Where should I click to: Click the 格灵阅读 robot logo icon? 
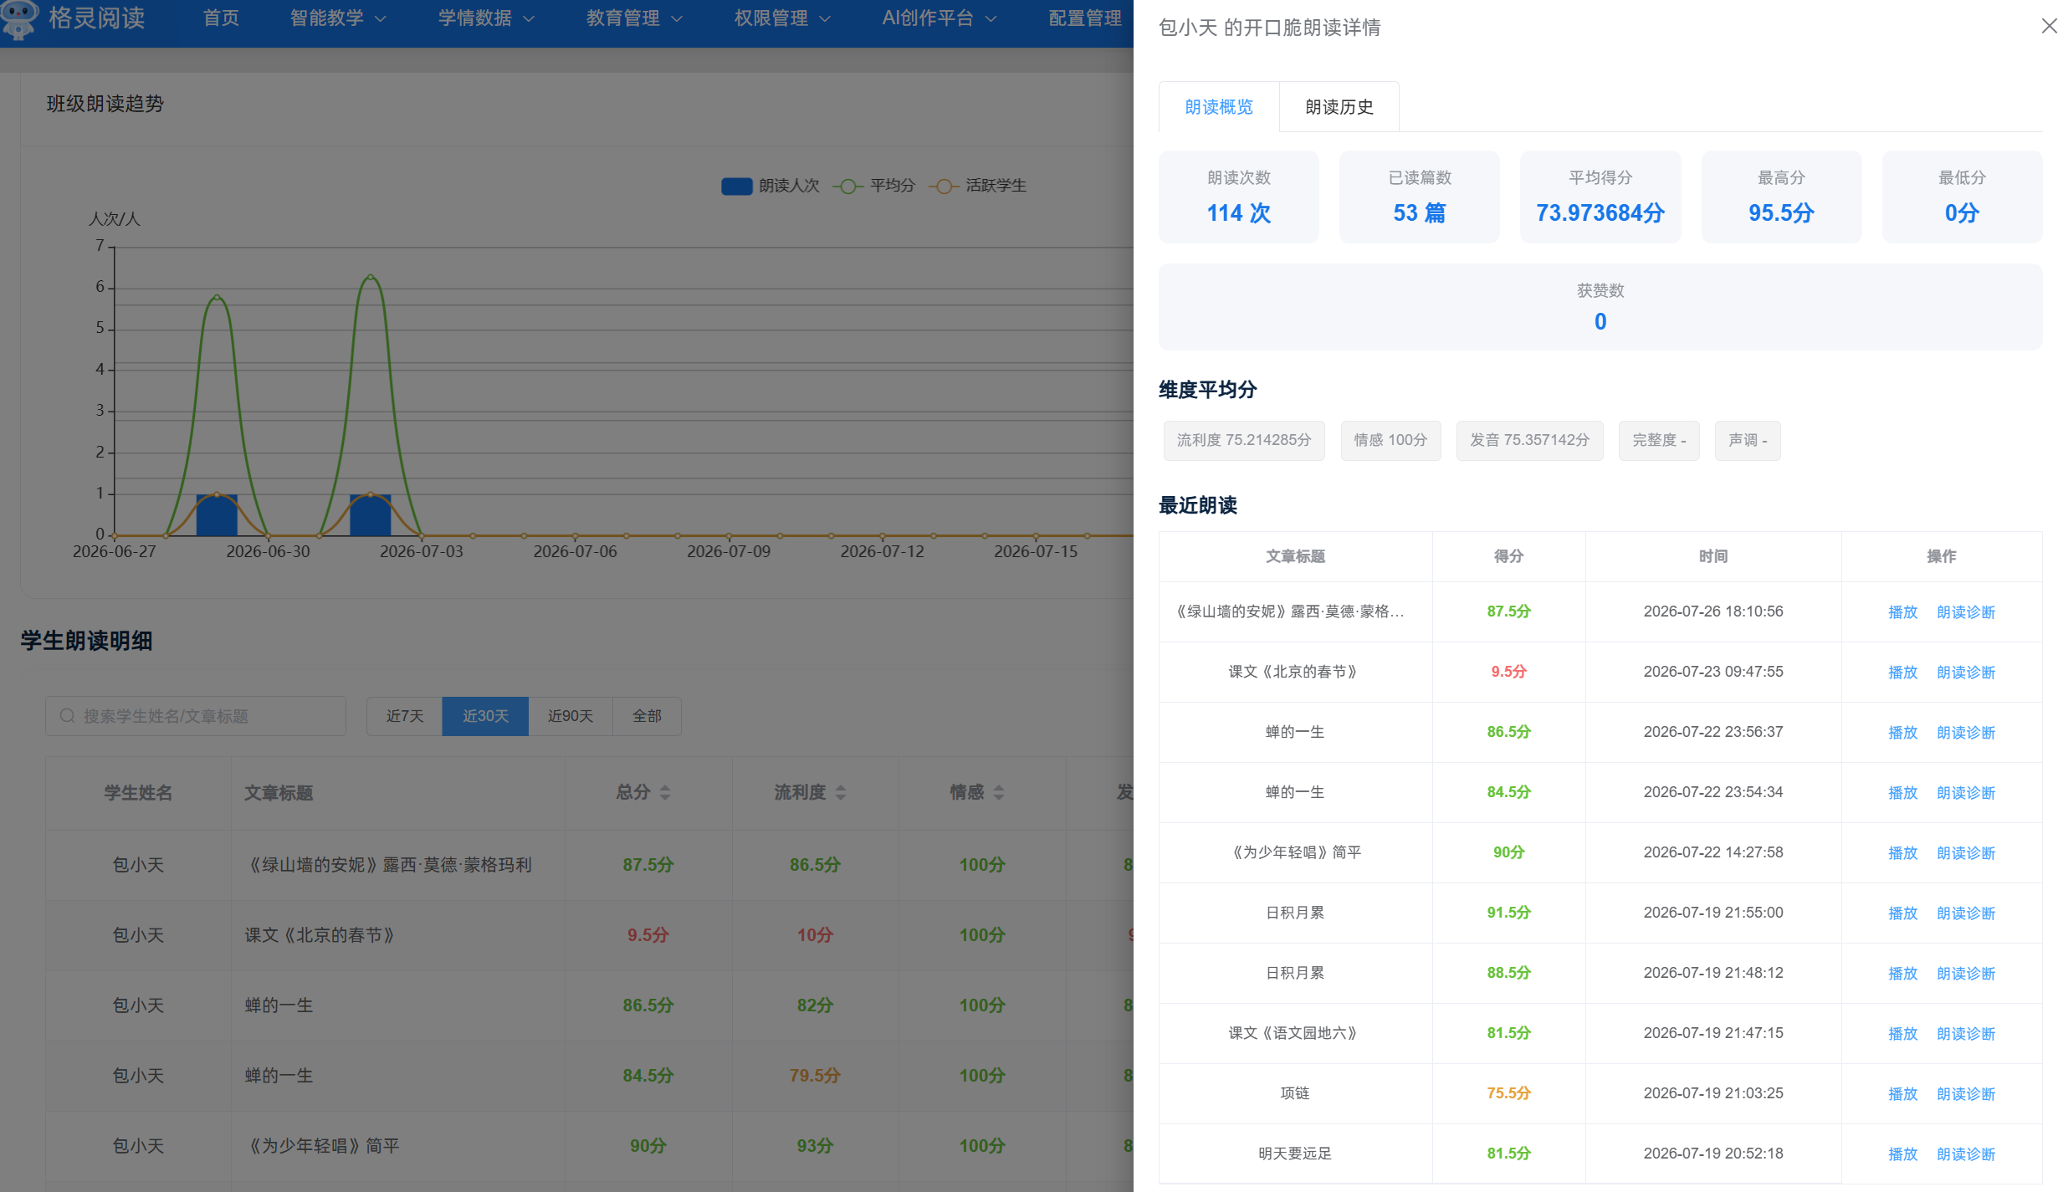pyautogui.click(x=18, y=18)
